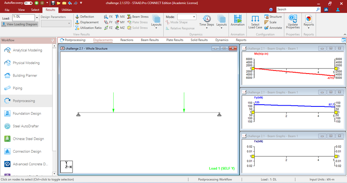Click Update Properties

pyautogui.click(x=293, y=22)
